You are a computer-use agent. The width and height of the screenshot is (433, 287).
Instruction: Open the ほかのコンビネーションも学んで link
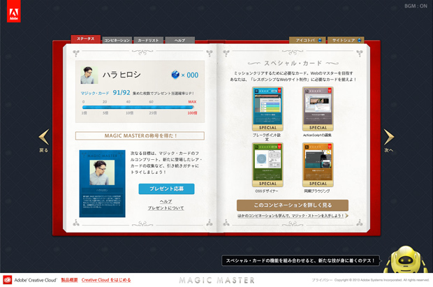click(x=293, y=216)
